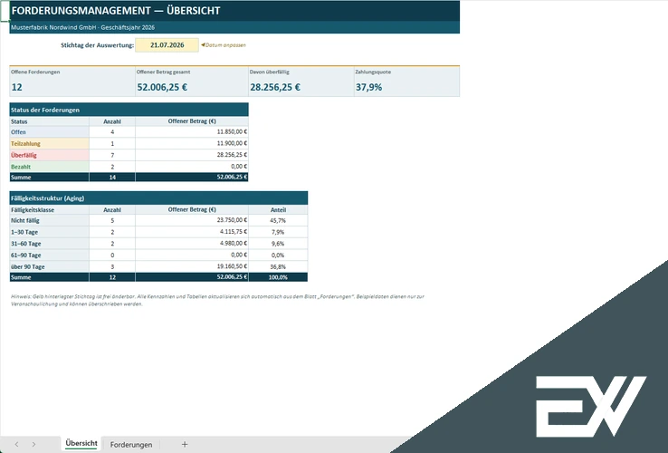
Task: Click the über 90 Tage row label
Action: (50, 266)
